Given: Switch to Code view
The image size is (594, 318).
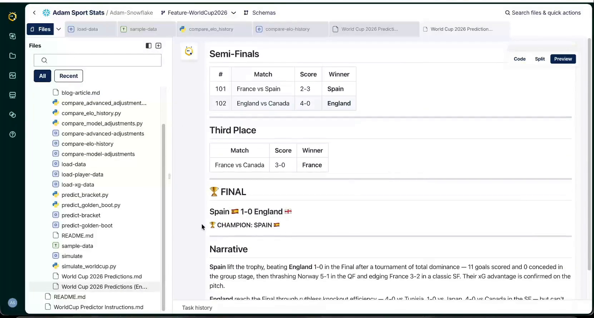Looking at the screenshot, I should click(520, 59).
